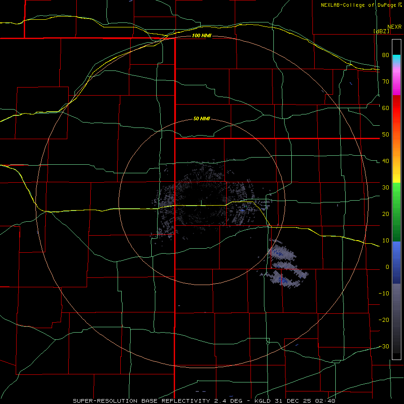This screenshot has height=404, width=404.
Task: Click the 70 dBZ scale label
Action: pos(386,81)
